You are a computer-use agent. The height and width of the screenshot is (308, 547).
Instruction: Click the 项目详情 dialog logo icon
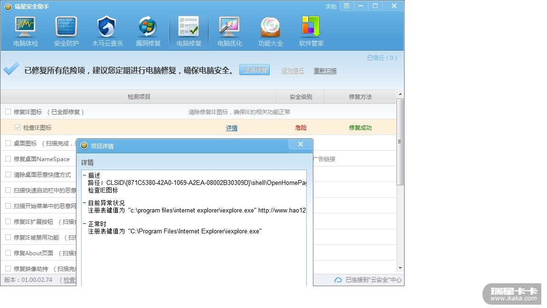pyautogui.click(x=84, y=145)
